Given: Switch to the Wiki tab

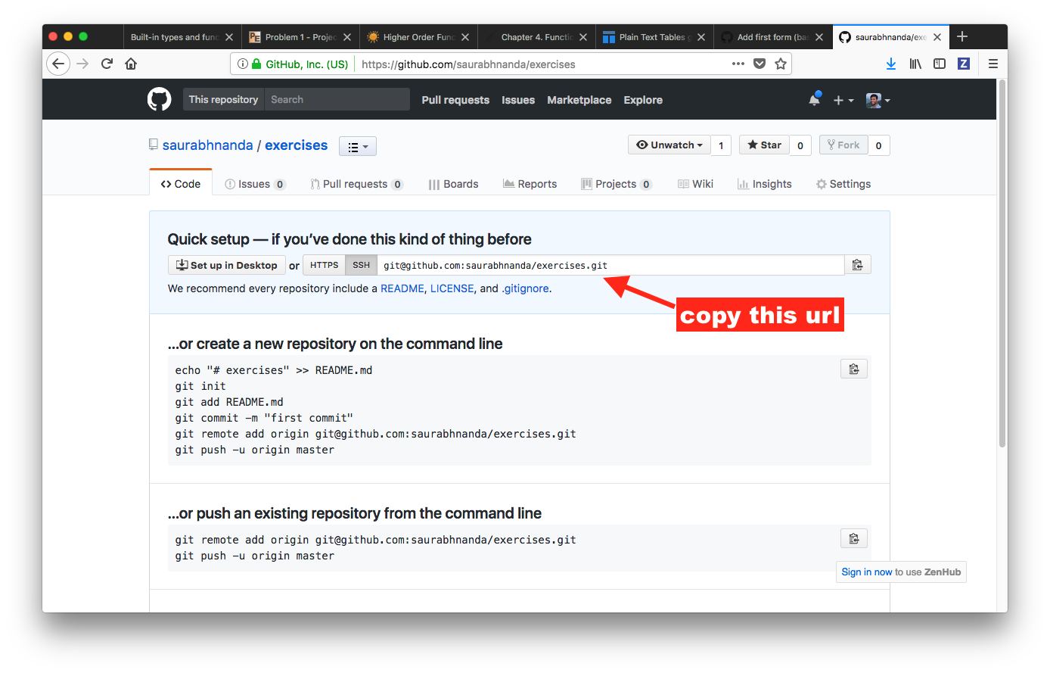Looking at the screenshot, I should 695,184.
